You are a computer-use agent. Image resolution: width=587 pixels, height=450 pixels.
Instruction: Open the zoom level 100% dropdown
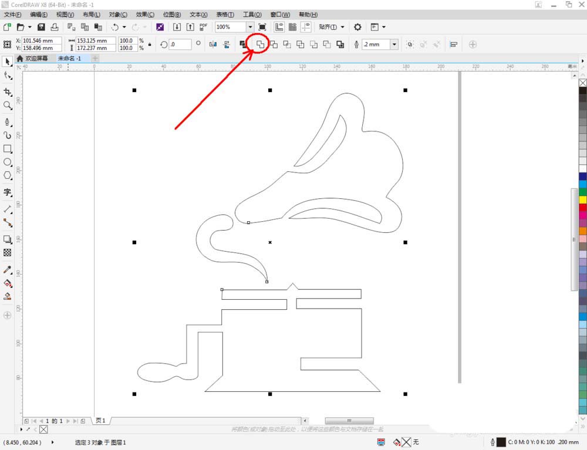point(250,27)
